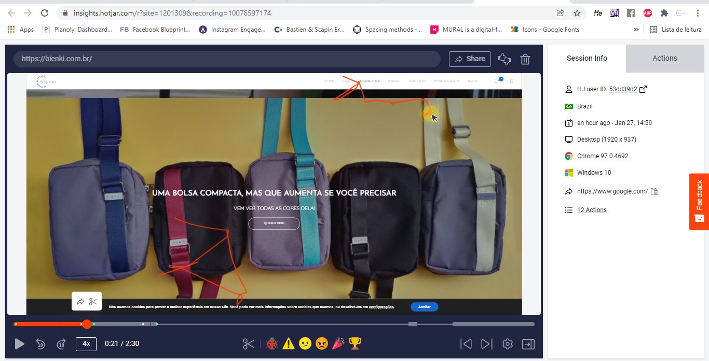Viewport: 709px width, 361px height.
Task: Skip forward 10 seconds in recording
Action: click(61, 344)
